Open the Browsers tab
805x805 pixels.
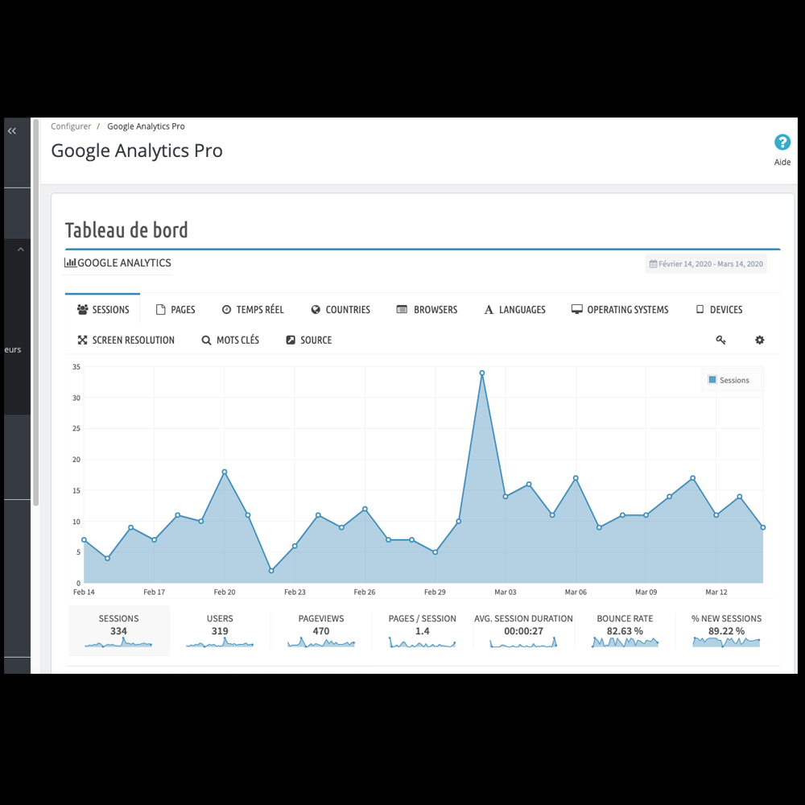pyautogui.click(x=427, y=310)
